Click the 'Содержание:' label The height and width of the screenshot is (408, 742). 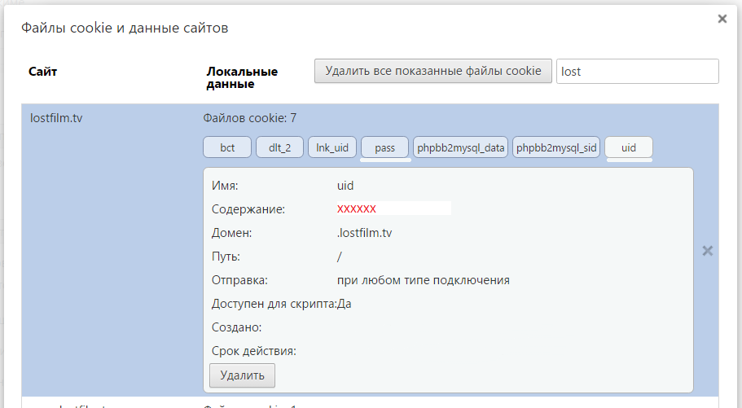click(248, 209)
